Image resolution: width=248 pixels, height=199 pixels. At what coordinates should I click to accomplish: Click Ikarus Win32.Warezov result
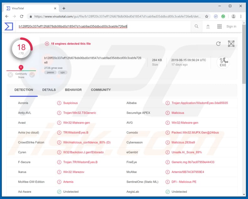point(74,172)
